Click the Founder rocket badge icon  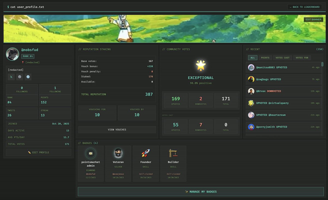(x=146, y=153)
